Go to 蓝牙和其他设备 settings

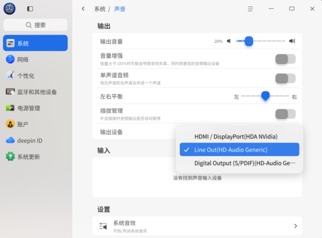[35, 92]
